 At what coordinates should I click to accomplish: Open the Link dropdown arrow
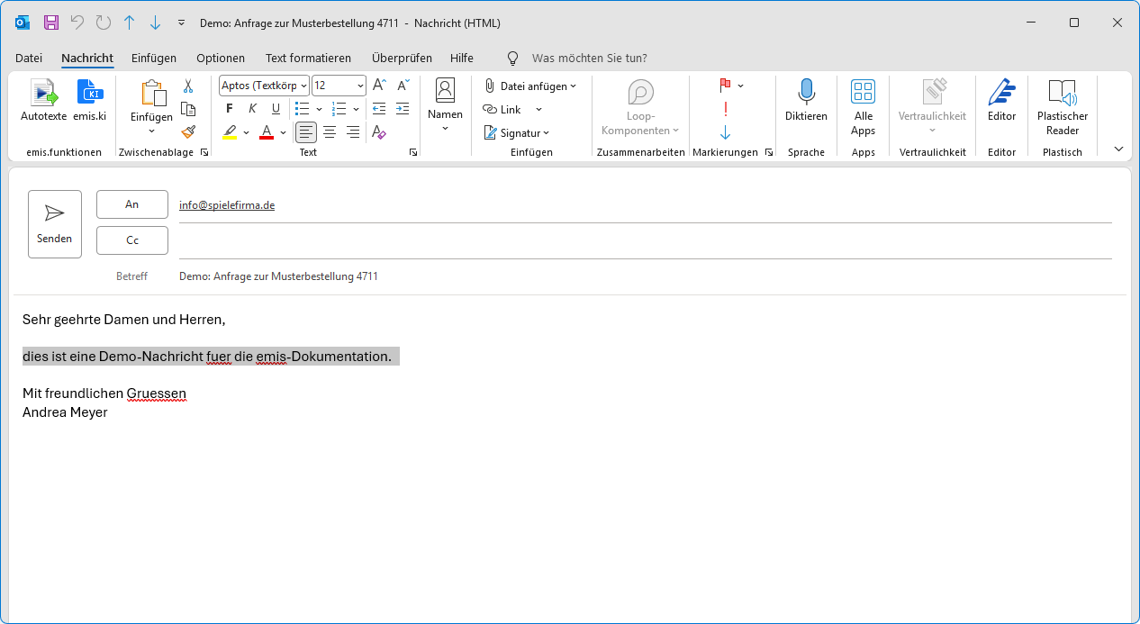tap(538, 110)
